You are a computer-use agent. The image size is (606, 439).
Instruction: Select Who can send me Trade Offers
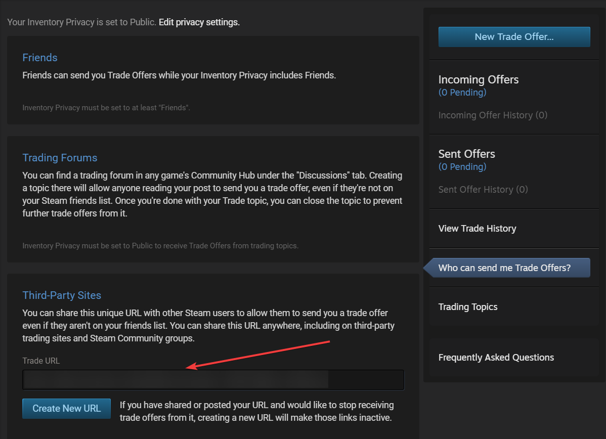point(507,268)
